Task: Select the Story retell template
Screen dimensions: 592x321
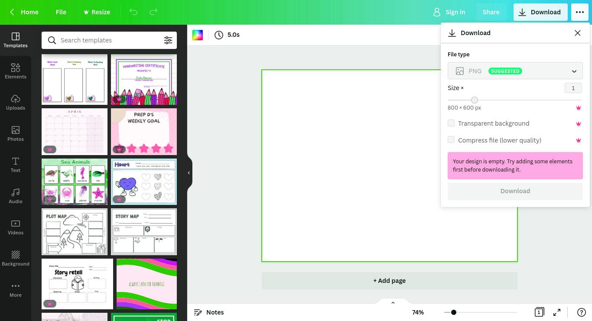Action: (x=77, y=284)
